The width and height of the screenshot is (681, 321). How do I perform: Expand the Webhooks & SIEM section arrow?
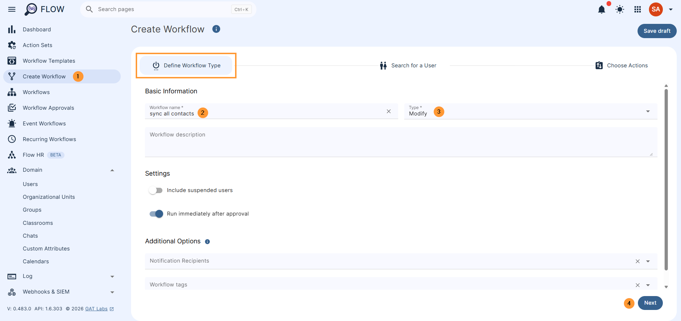(x=112, y=292)
